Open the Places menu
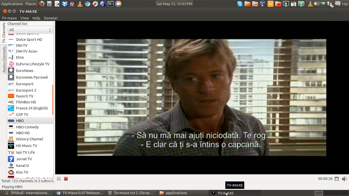 click(31, 4)
